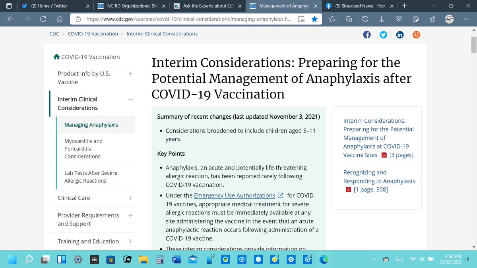The width and height of the screenshot is (477, 268).
Task: Show hidden system tray icons
Action: pyautogui.click(x=374, y=259)
